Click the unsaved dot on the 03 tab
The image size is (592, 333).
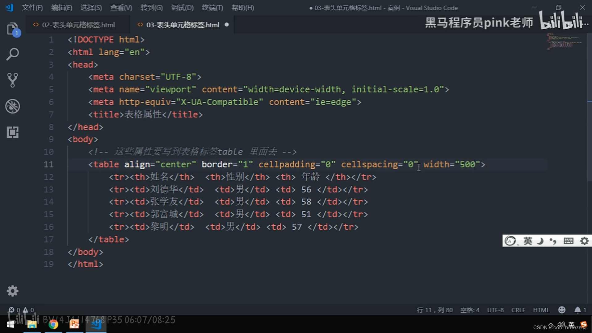[x=227, y=24]
